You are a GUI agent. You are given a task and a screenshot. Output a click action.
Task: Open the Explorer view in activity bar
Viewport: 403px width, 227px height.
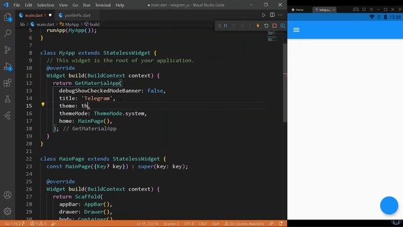[x=8, y=17]
